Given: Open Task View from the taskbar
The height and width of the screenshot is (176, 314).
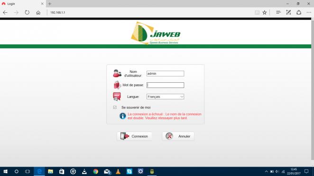Looking at the screenshot, I should point(28,171).
